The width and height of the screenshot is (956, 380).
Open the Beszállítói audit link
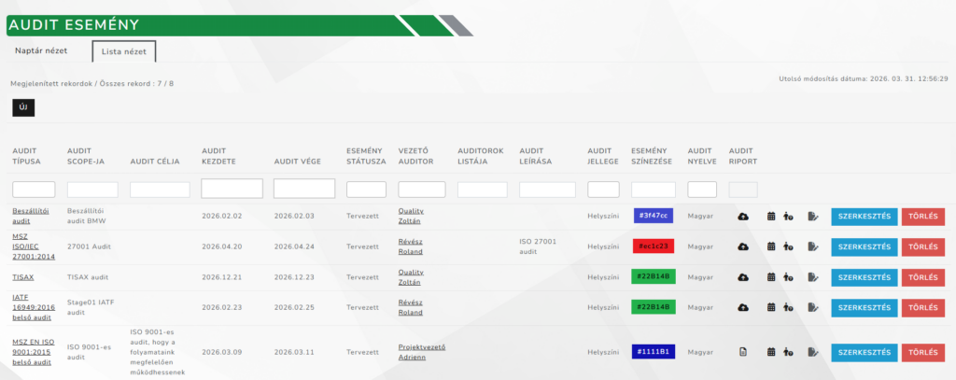tap(31, 216)
